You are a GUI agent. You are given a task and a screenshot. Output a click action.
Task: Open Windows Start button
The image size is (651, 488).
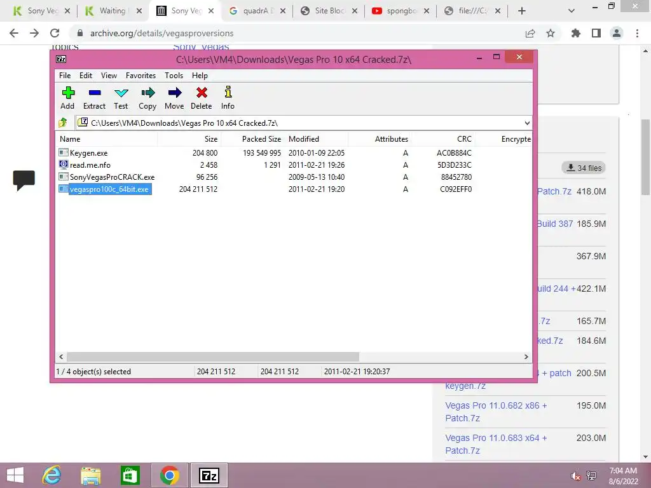pos(15,475)
